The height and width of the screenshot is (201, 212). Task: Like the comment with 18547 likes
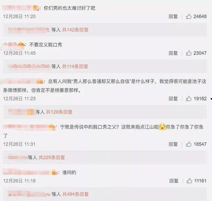(189, 144)
